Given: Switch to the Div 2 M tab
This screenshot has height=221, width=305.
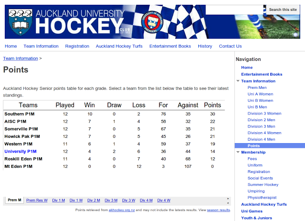Looking at the screenshot, I should click(x=93, y=200).
